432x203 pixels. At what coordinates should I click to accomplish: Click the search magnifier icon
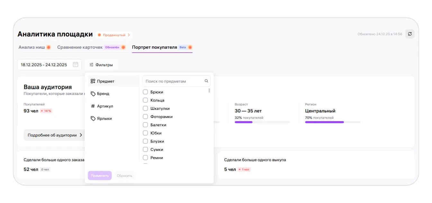point(206,81)
